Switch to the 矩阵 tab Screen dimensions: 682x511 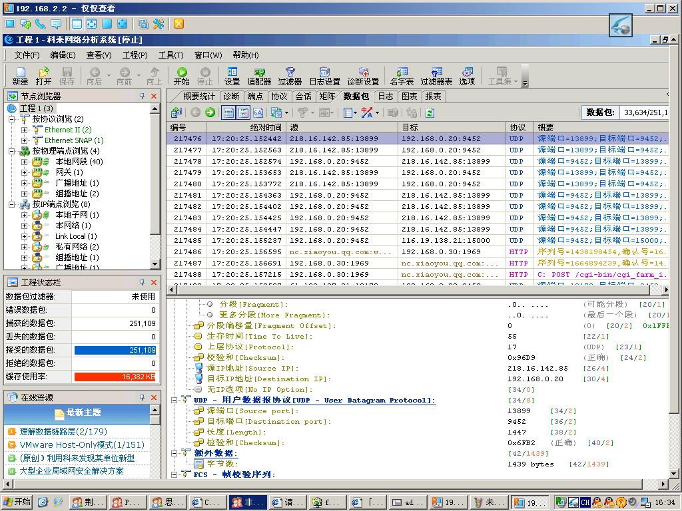pyautogui.click(x=328, y=96)
